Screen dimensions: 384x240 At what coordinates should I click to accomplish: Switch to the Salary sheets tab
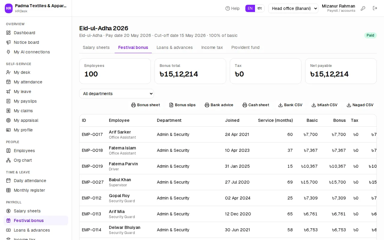(x=96, y=47)
